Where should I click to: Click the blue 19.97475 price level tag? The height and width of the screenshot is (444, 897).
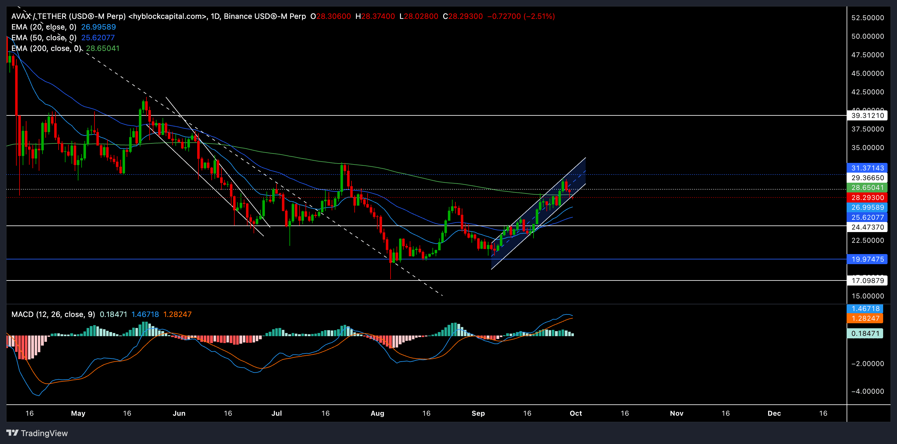867,259
